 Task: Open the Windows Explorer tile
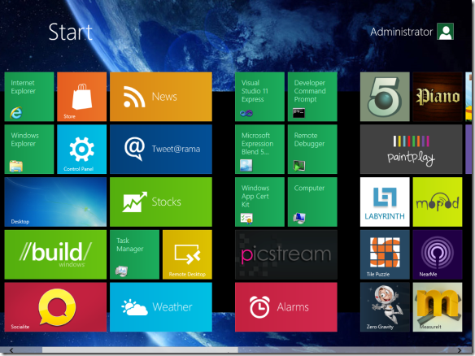29,150
